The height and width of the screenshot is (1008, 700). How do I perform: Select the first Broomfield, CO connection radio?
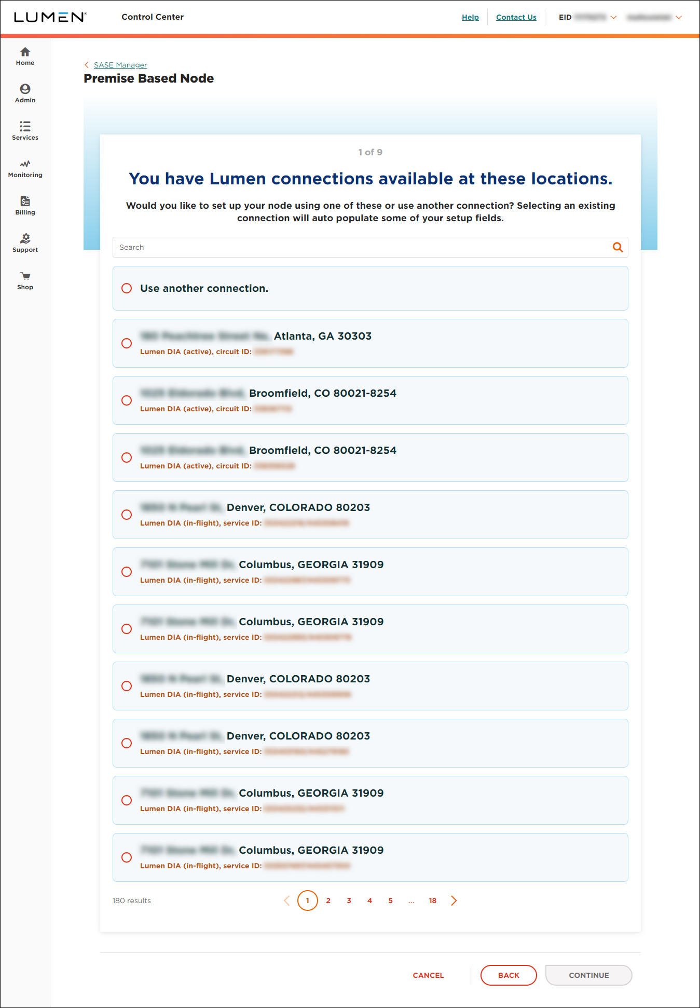coord(127,400)
